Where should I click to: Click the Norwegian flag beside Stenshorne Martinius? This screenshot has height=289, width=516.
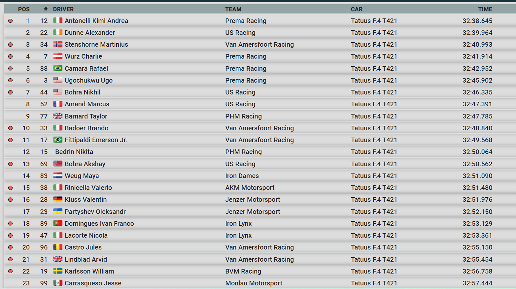58,44
